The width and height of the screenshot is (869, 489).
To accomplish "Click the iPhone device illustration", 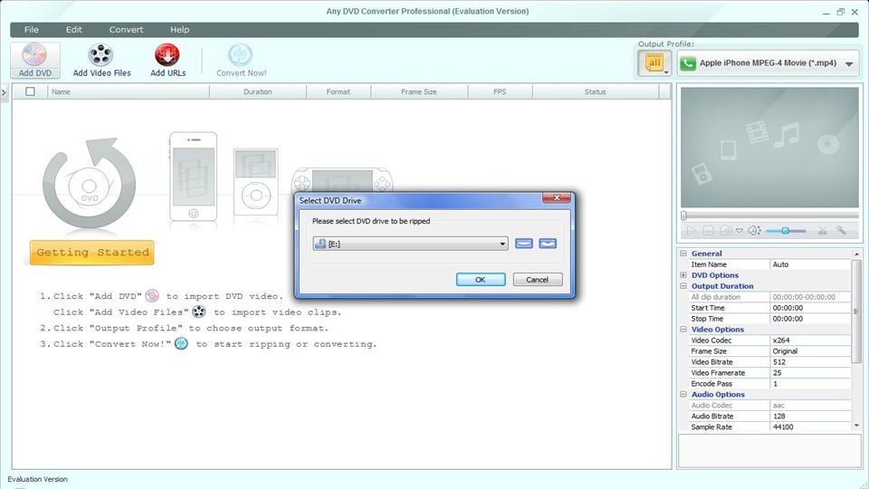I will (x=193, y=177).
